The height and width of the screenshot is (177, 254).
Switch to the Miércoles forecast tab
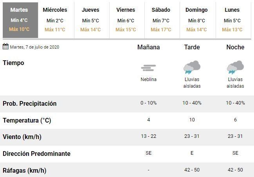(x=55, y=20)
